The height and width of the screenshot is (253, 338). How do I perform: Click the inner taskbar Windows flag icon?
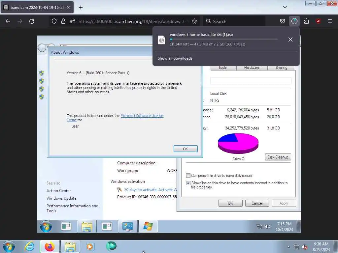pos(148,227)
